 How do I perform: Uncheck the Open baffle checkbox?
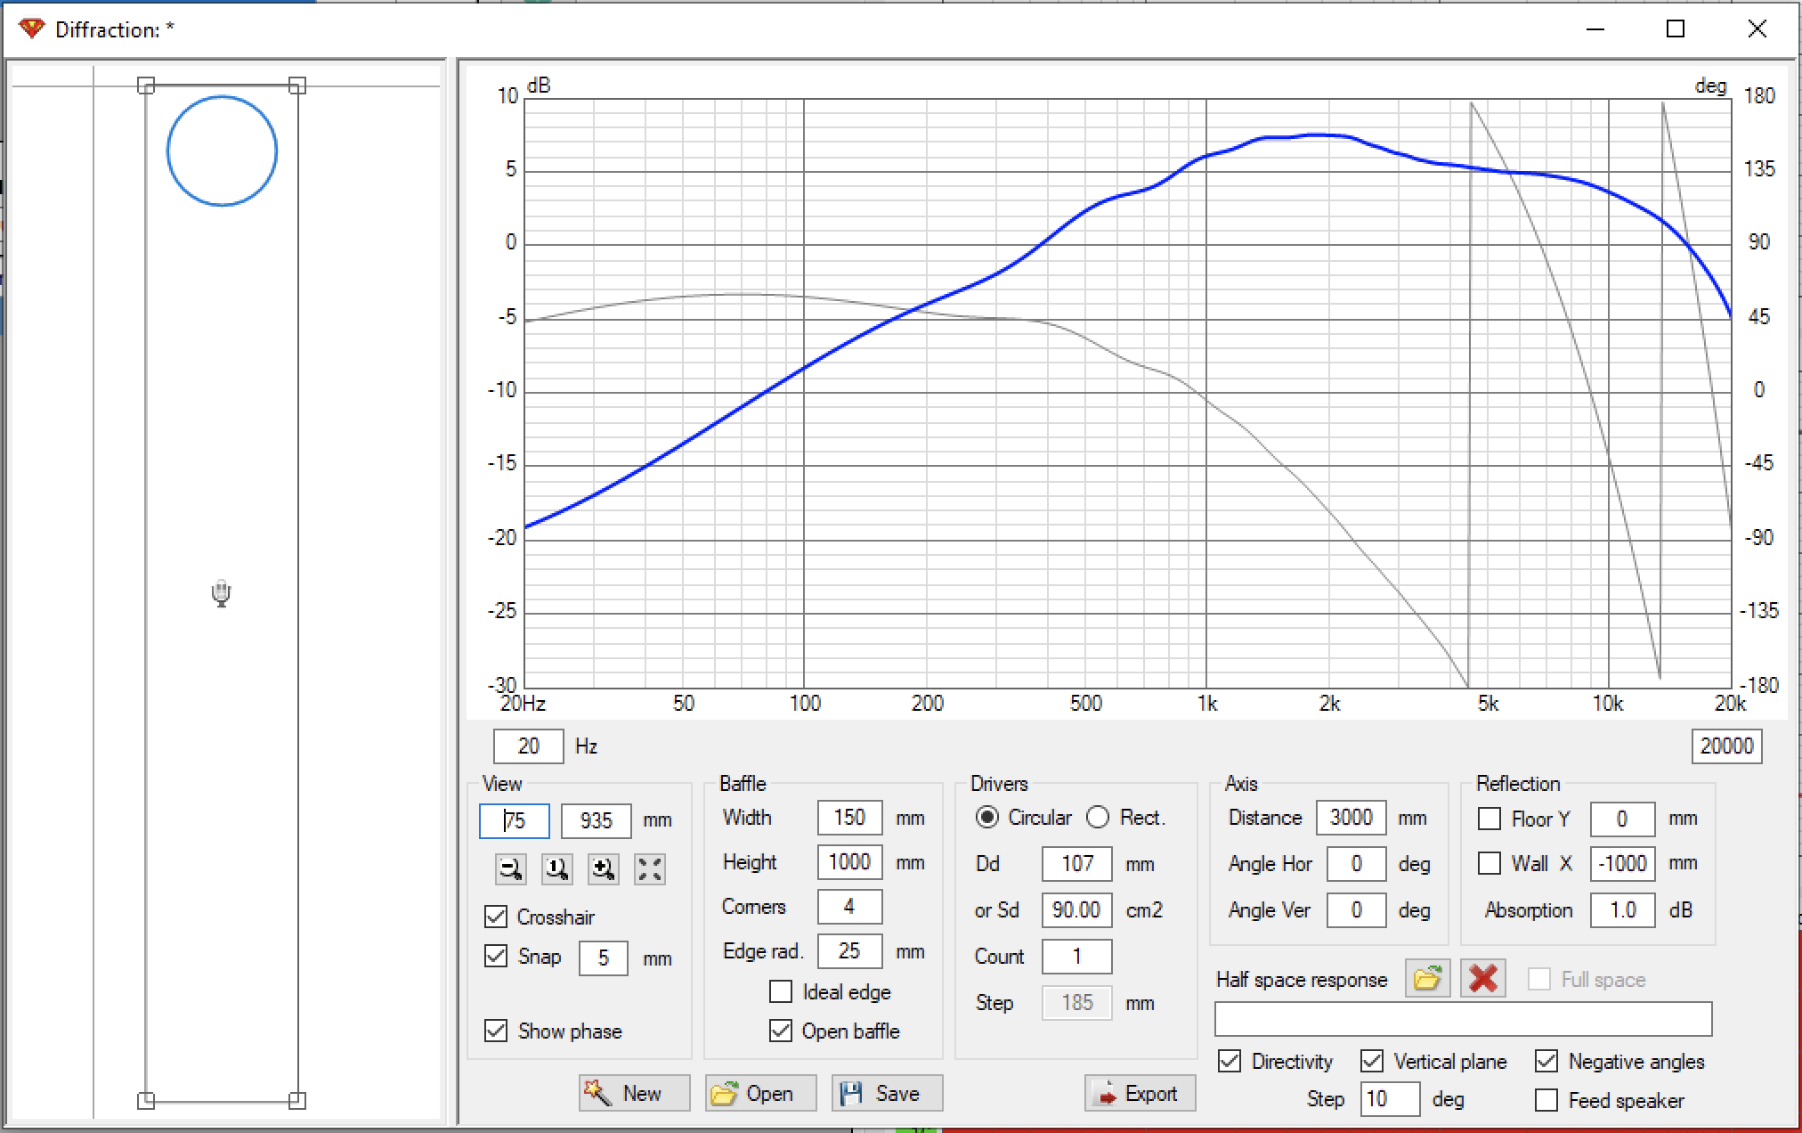[x=781, y=1031]
